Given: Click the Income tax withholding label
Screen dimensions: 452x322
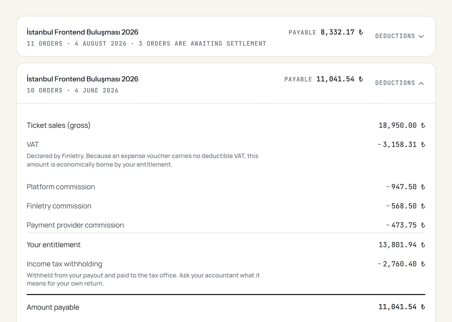Looking at the screenshot, I should coord(64,264).
